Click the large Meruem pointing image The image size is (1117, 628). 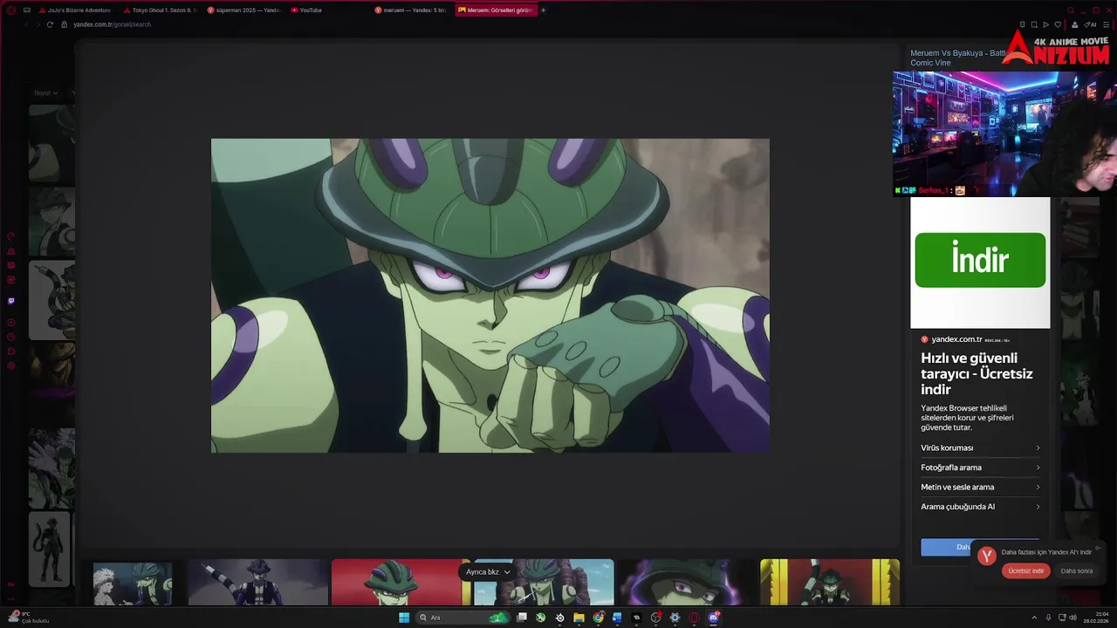(490, 296)
